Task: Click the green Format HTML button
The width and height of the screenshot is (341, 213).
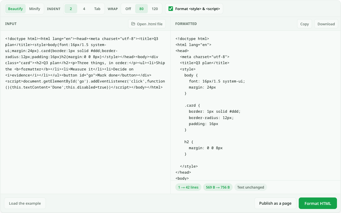Action: click(x=318, y=203)
